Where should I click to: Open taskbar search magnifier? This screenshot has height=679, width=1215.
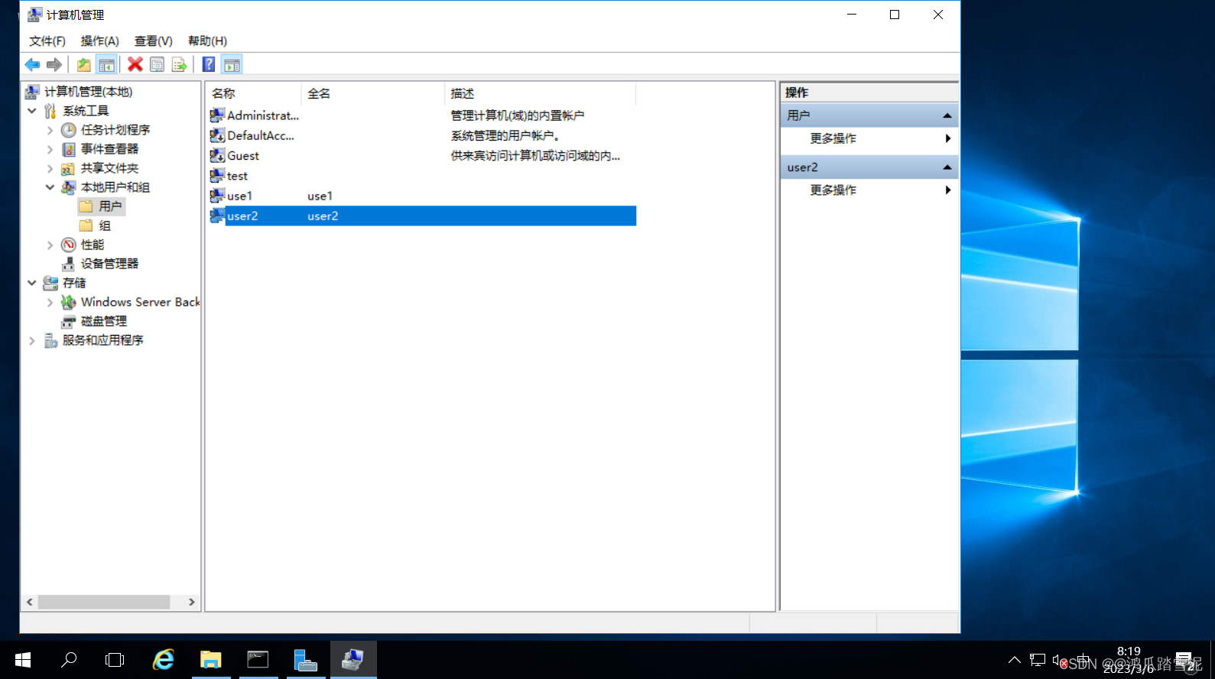pos(69,660)
